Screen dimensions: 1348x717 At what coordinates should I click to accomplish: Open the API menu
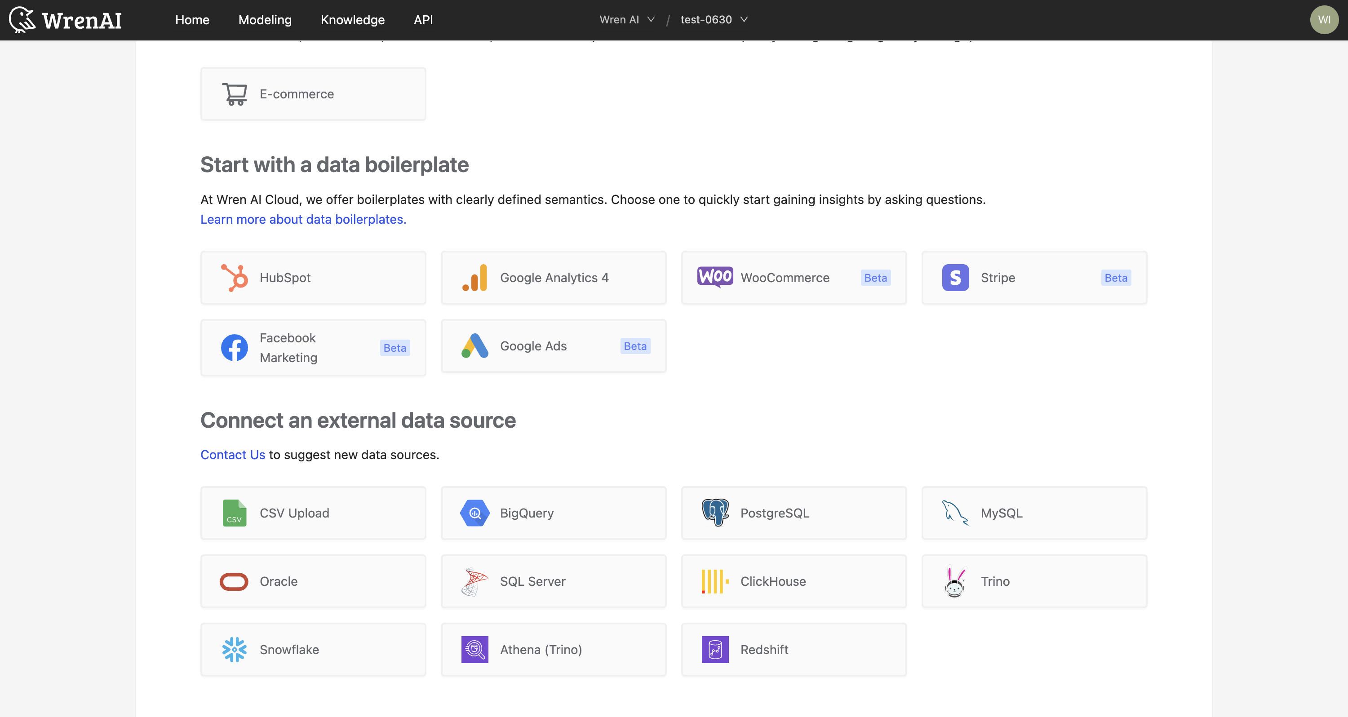click(x=423, y=20)
